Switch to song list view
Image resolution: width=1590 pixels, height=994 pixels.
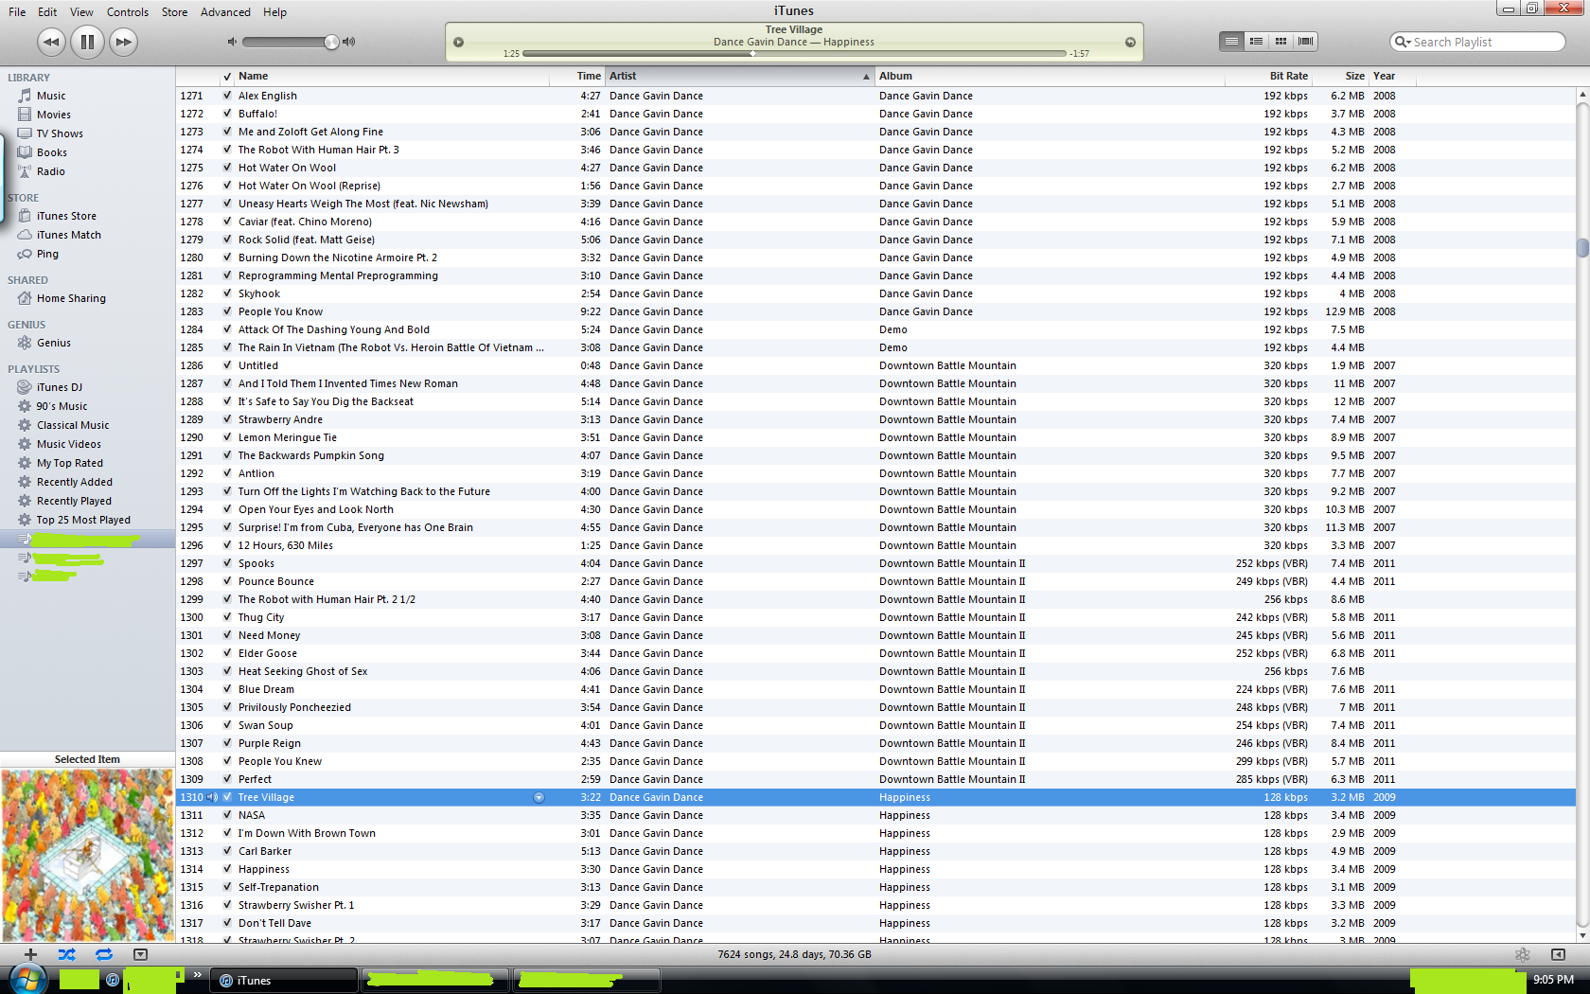click(x=1231, y=42)
